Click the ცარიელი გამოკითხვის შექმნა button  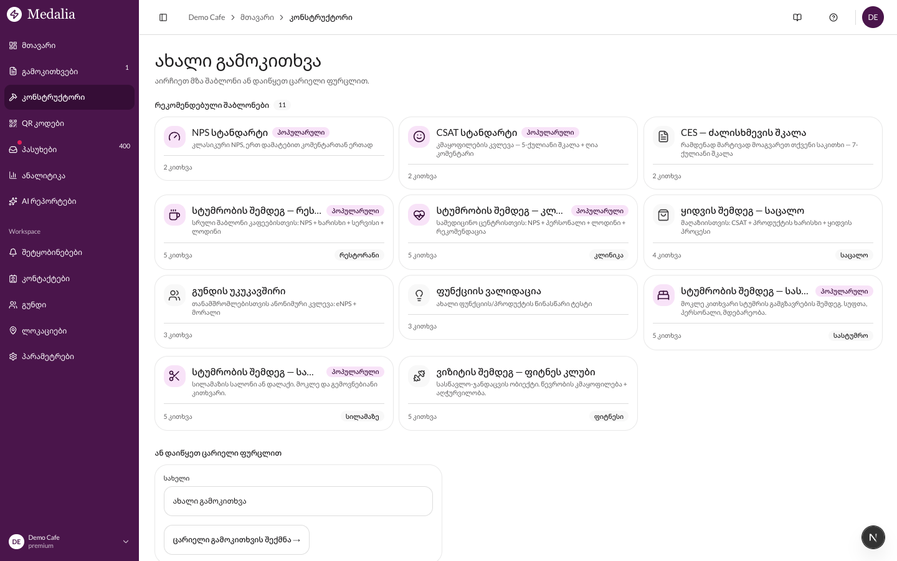(237, 540)
